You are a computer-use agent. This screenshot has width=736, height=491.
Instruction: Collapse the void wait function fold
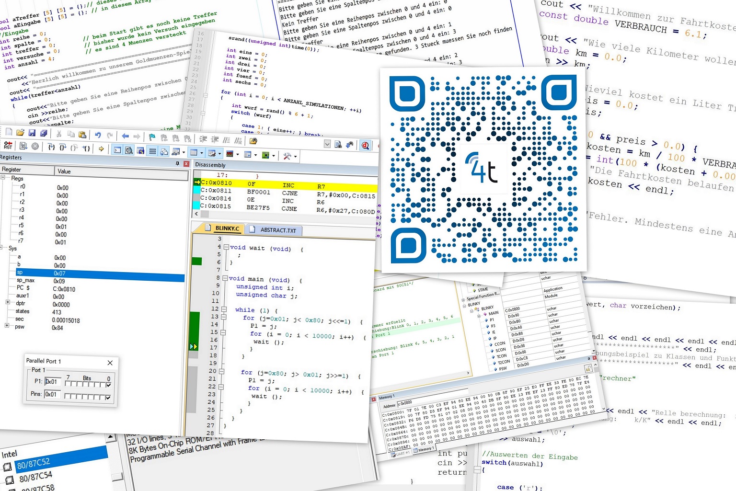click(x=226, y=247)
